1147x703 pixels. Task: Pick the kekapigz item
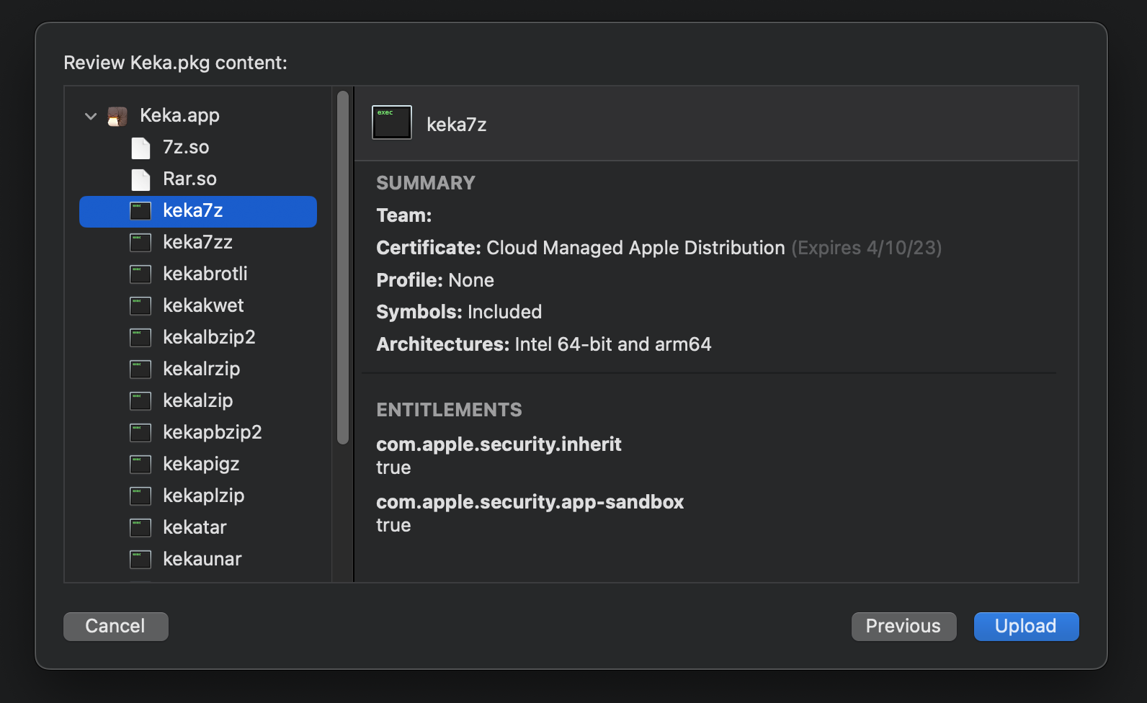click(201, 464)
